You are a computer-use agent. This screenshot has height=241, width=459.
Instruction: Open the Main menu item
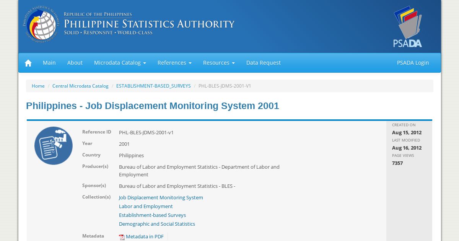49,63
